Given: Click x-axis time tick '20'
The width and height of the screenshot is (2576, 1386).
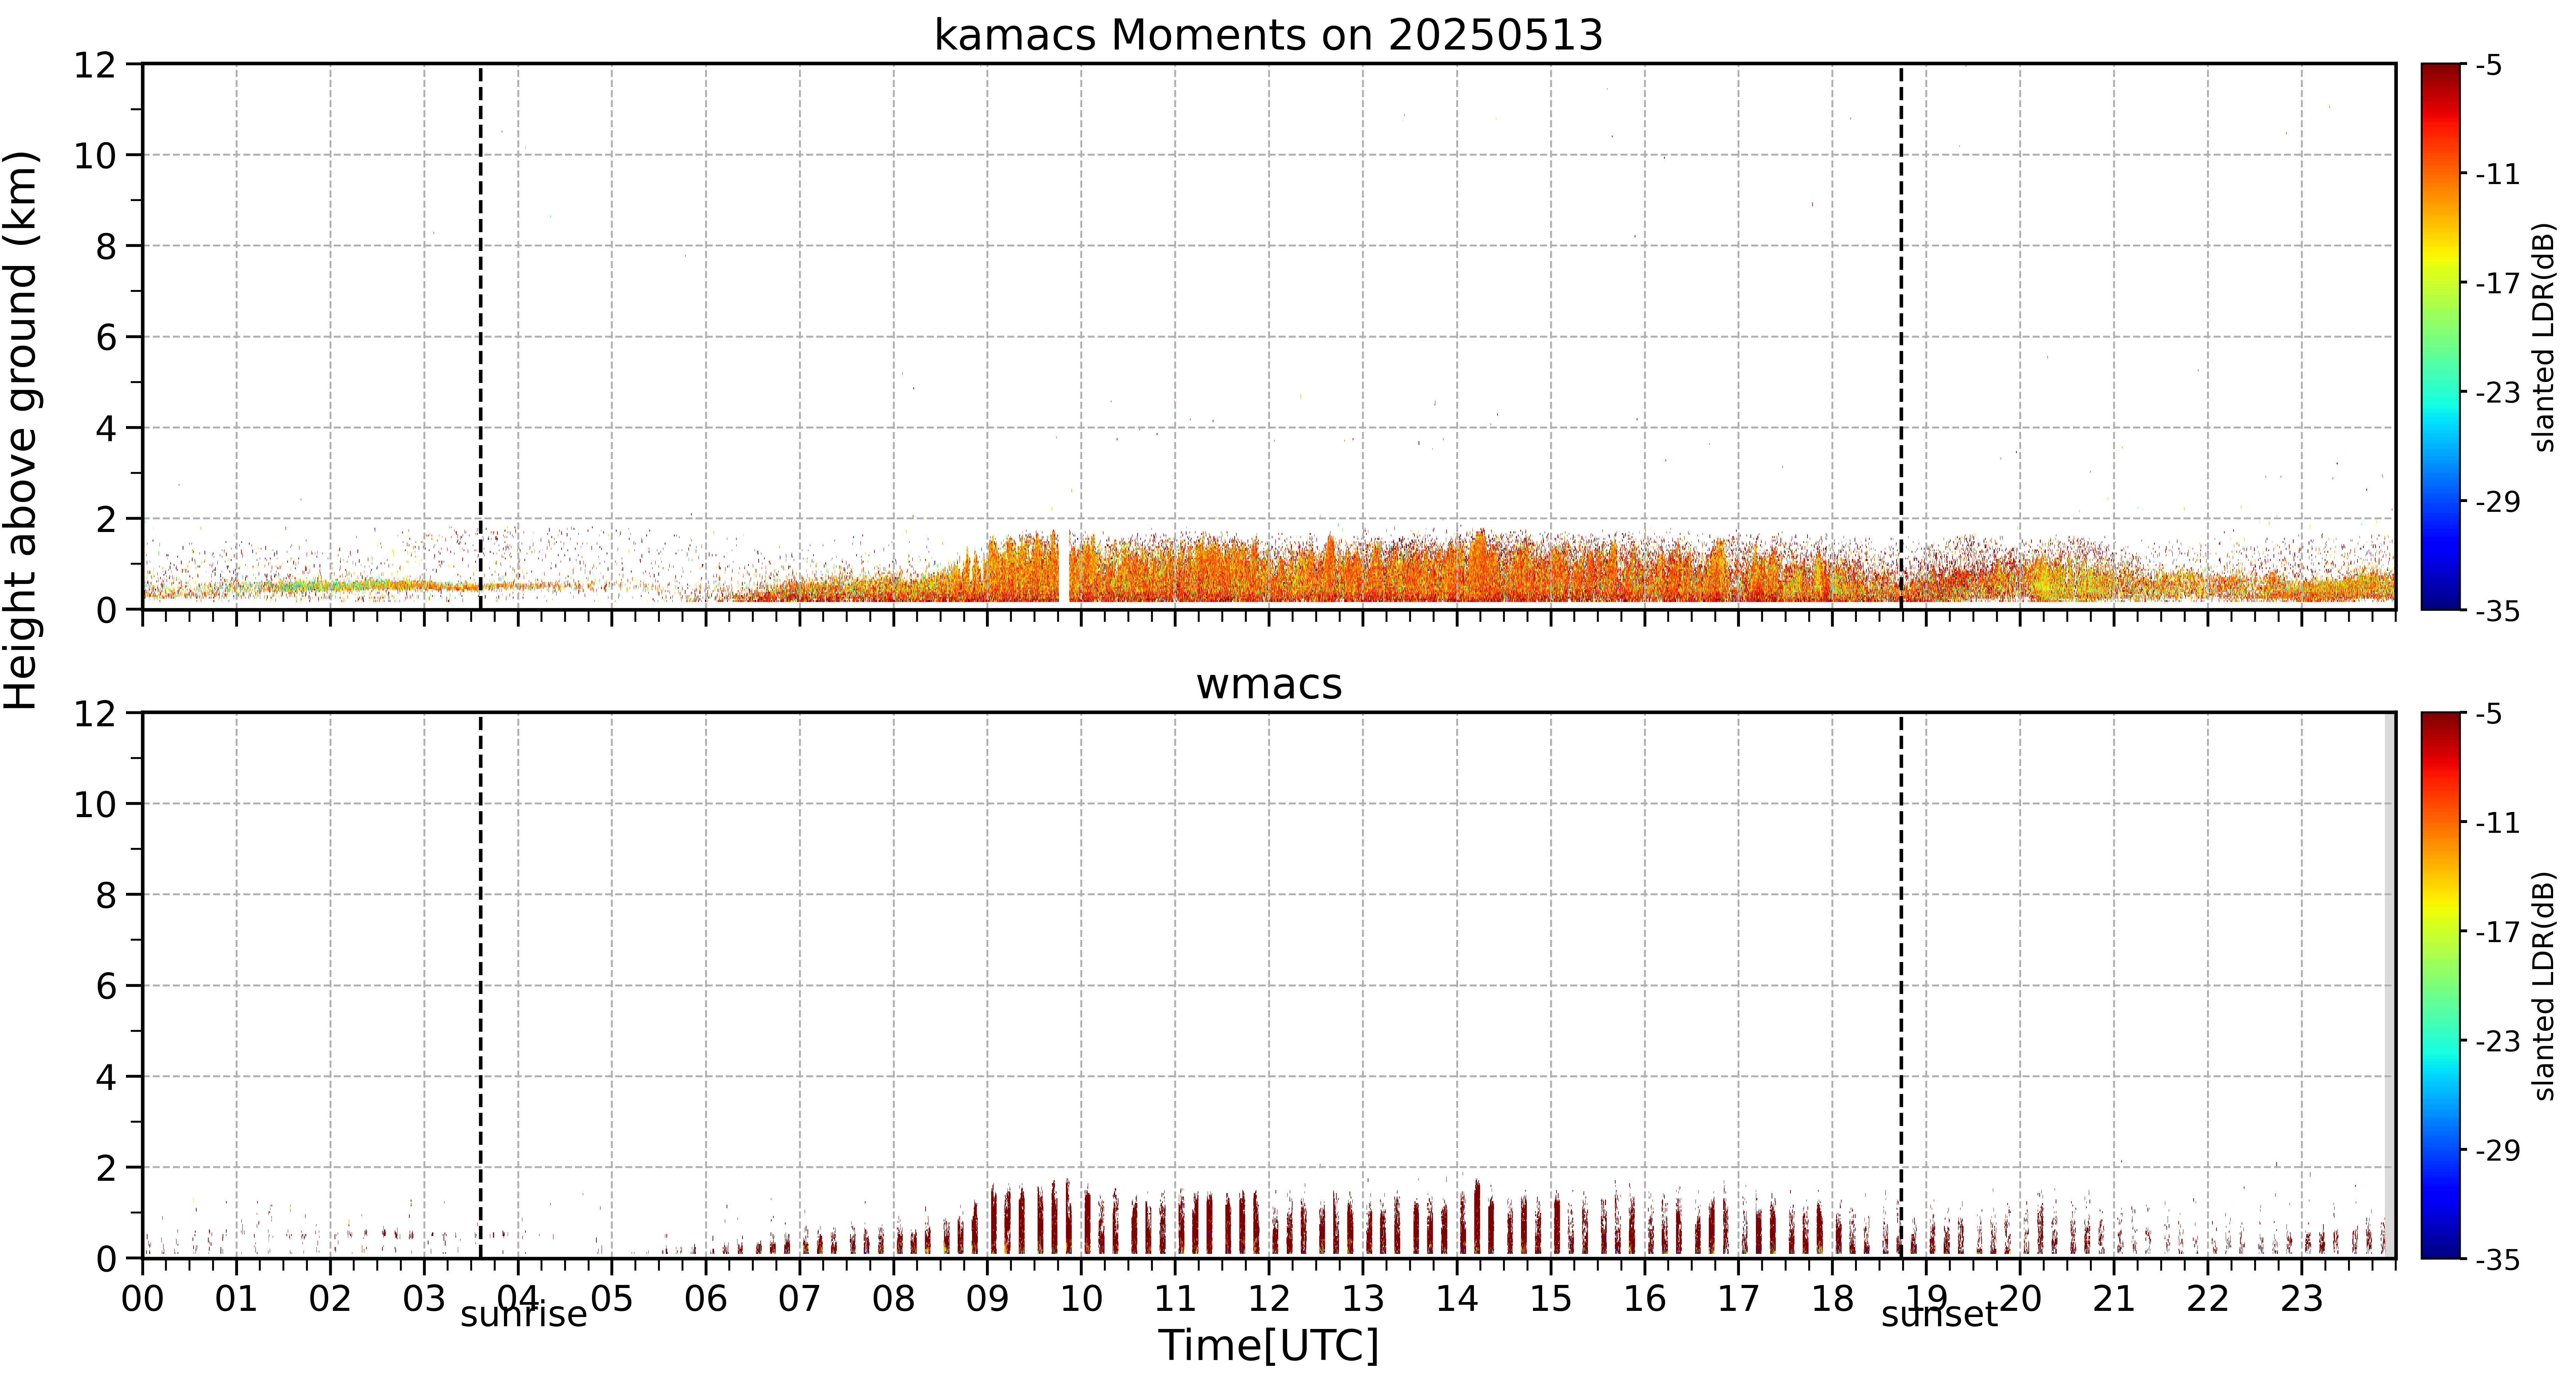Looking at the screenshot, I should click(2020, 1299).
